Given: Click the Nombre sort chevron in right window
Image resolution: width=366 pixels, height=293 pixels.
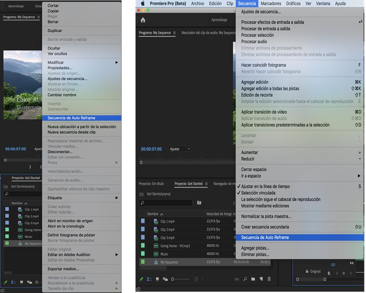Looking at the screenshot, I should coord(162,214).
